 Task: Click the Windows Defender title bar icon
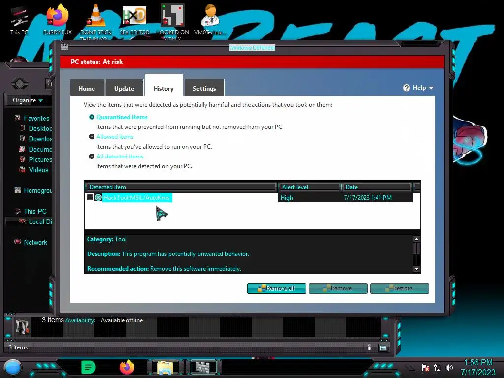pyautogui.click(x=64, y=47)
